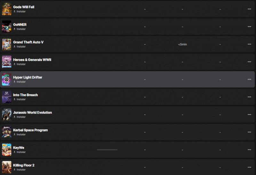The image size is (256, 175).
Task: Click the KeyWe progress bar
Action: (x=107, y=150)
